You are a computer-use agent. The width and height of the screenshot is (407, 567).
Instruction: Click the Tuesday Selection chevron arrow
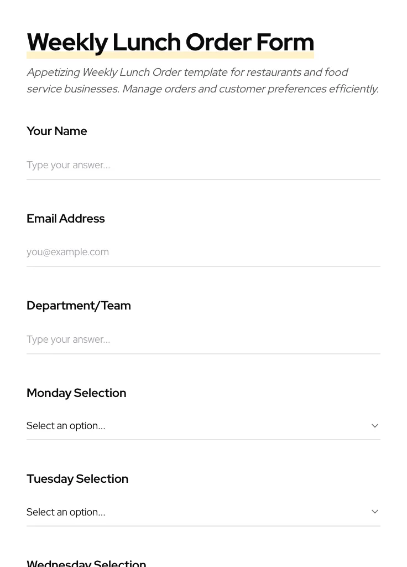pyautogui.click(x=374, y=512)
